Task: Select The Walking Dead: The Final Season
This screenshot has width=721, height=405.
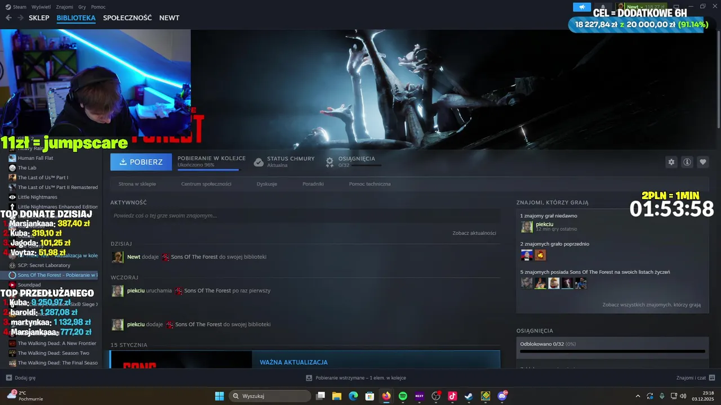Action: (54, 363)
